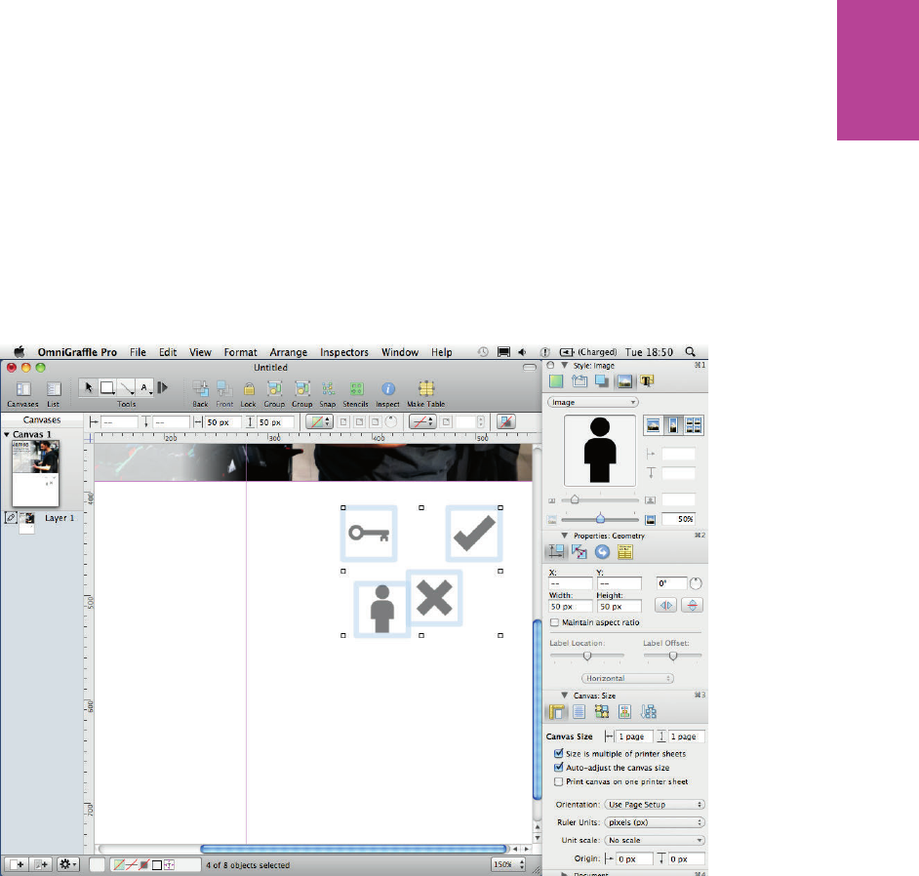Click the Make Table icon
This screenshot has width=919, height=876.
click(426, 388)
